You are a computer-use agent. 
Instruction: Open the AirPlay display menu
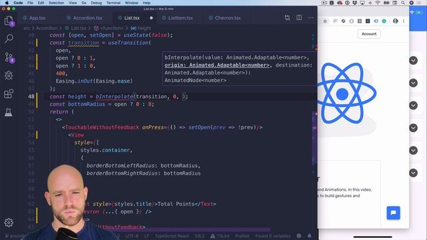(x=362, y=3)
